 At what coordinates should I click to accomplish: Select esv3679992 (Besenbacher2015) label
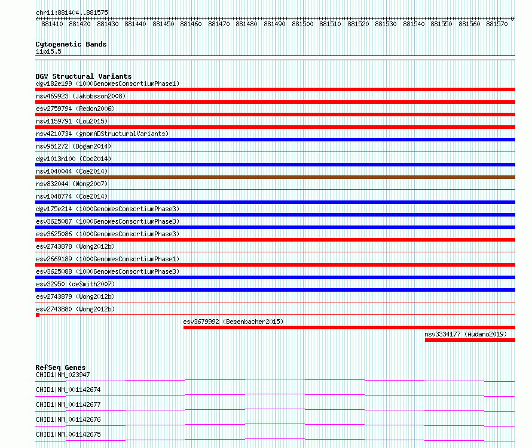pyautogui.click(x=233, y=322)
